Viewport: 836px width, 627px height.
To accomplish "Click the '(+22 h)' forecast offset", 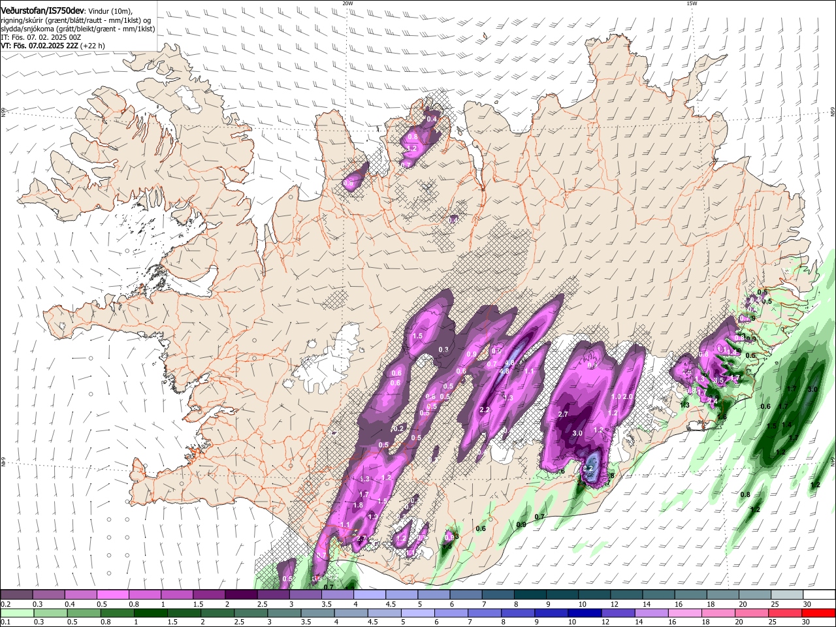I will (x=93, y=46).
